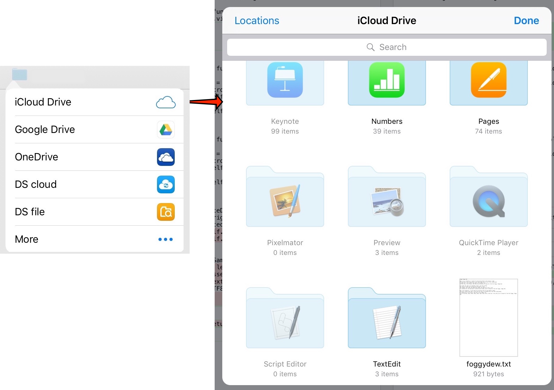Click the '3 items' count under Preview

(387, 253)
